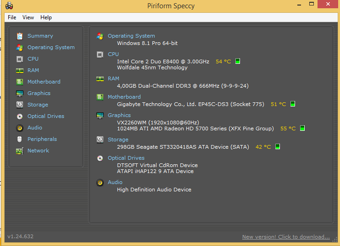Image resolution: width=340 pixels, height=246 pixels.
Task: Click the Motherboard icon in sidebar
Action: [20, 82]
